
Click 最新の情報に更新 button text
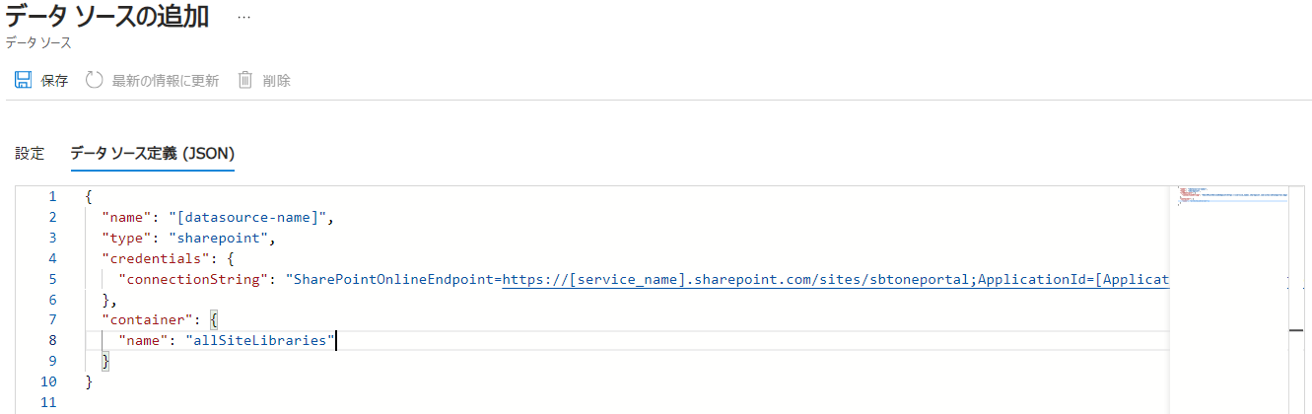[166, 81]
